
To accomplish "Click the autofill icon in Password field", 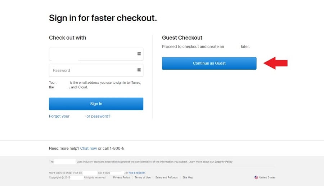I will (x=139, y=70).
